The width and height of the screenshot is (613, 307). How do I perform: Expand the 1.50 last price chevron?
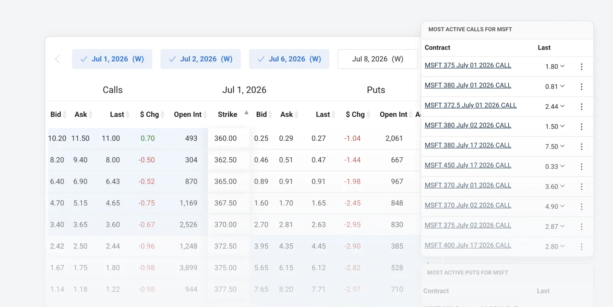pyautogui.click(x=562, y=126)
